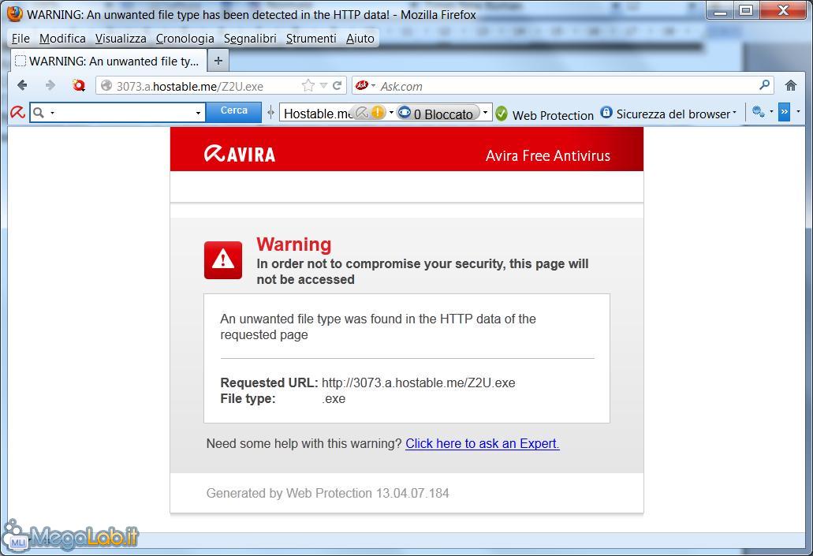Reload the page with refresh icon
Viewport: 813px width, 556px height.
coord(337,86)
